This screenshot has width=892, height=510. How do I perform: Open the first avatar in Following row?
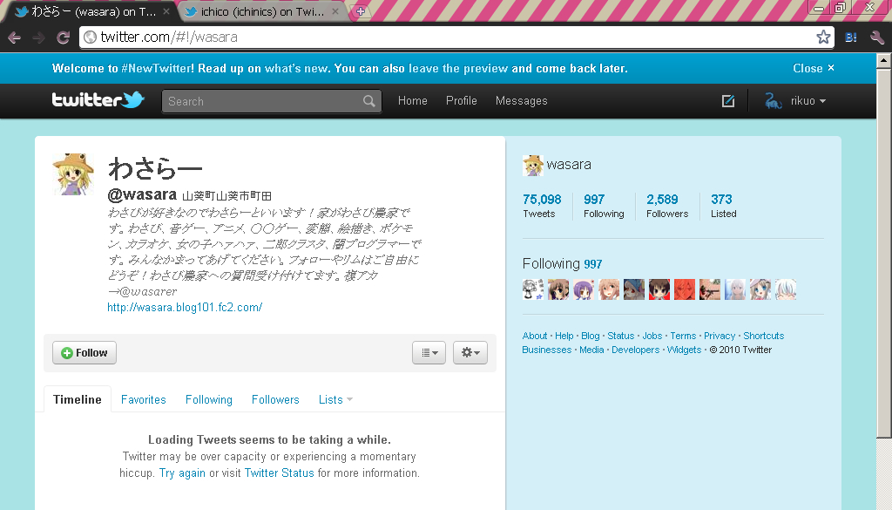point(533,289)
